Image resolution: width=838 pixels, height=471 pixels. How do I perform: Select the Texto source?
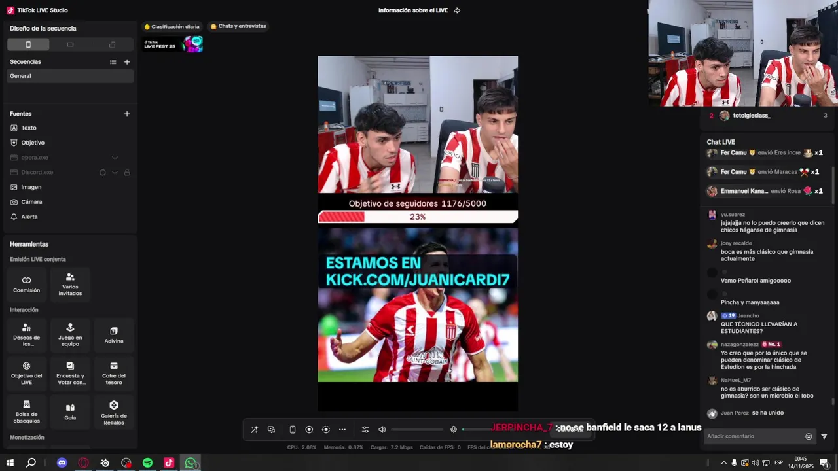tap(70, 128)
